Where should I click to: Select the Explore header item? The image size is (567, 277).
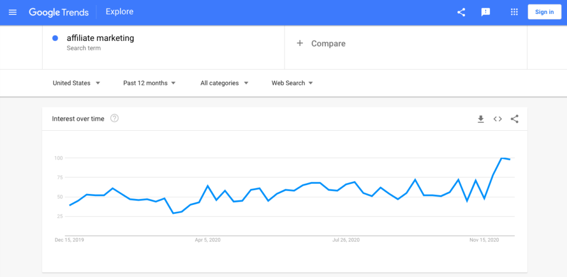click(x=120, y=12)
